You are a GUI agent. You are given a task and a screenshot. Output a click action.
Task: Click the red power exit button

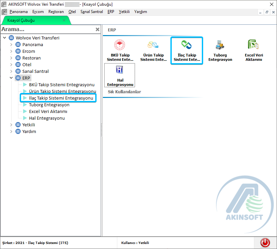point(265,242)
